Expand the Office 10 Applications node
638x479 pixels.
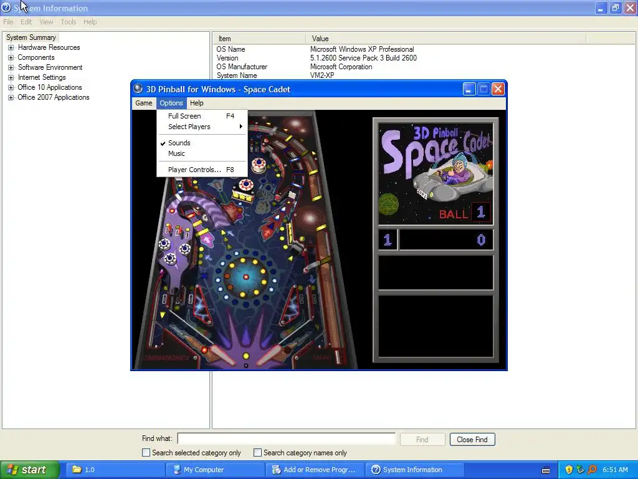pyautogui.click(x=11, y=87)
